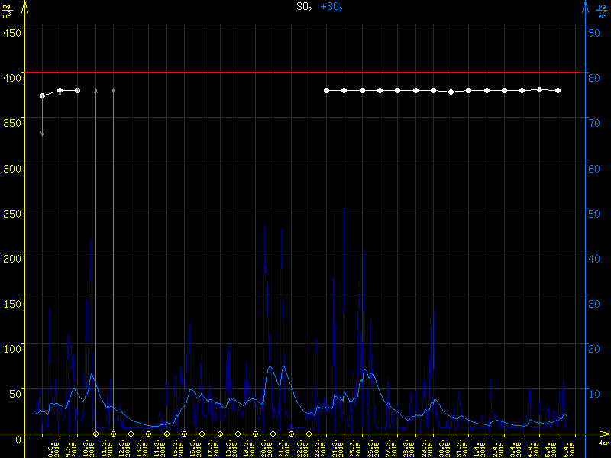Click the yellow unit label at top left
Image resolution: width=611 pixels, height=458 pixels.
click(x=7, y=11)
